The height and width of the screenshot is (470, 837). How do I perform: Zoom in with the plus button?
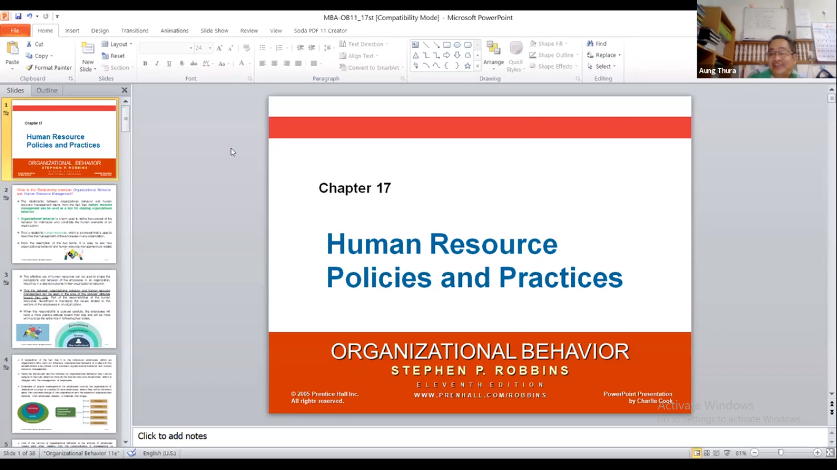click(x=817, y=453)
